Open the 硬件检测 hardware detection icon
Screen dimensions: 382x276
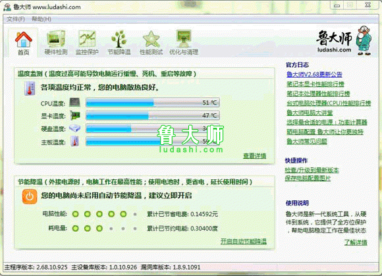point(56,39)
